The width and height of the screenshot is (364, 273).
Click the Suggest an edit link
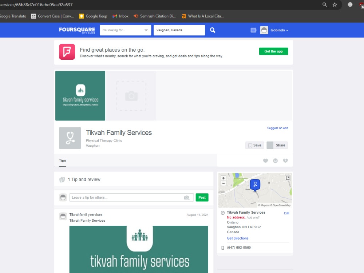point(277,128)
